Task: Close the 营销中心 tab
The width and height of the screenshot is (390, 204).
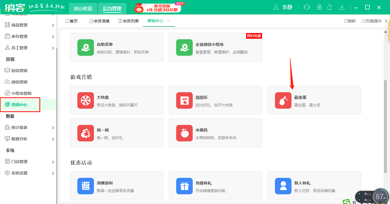Action: [x=168, y=21]
